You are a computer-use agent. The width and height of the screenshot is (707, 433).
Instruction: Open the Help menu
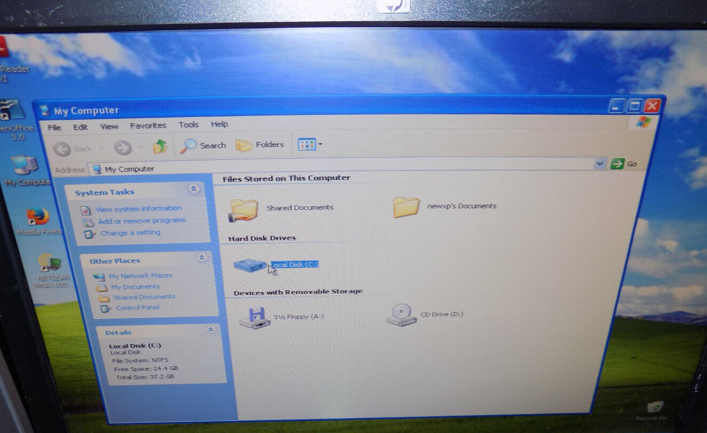coord(219,124)
